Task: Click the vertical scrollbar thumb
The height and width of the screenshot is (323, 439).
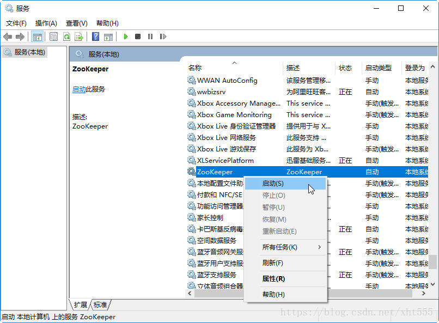Action: click(433, 261)
